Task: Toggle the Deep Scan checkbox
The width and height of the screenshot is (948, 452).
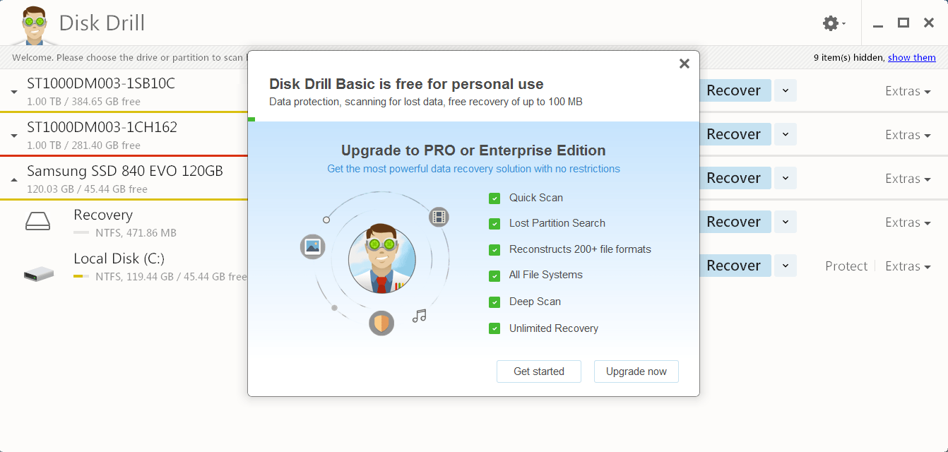Action: coord(494,302)
